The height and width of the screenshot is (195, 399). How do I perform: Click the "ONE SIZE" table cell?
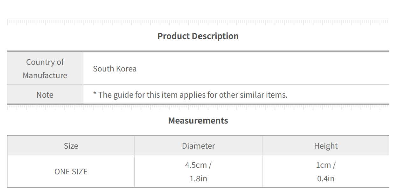(x=71, y=172)
